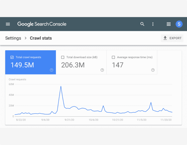Image resolution: width=187 pixels, height=145 pixels.
Task: Enable the Average response time checkbox
Action: click(x=113, y=57)
